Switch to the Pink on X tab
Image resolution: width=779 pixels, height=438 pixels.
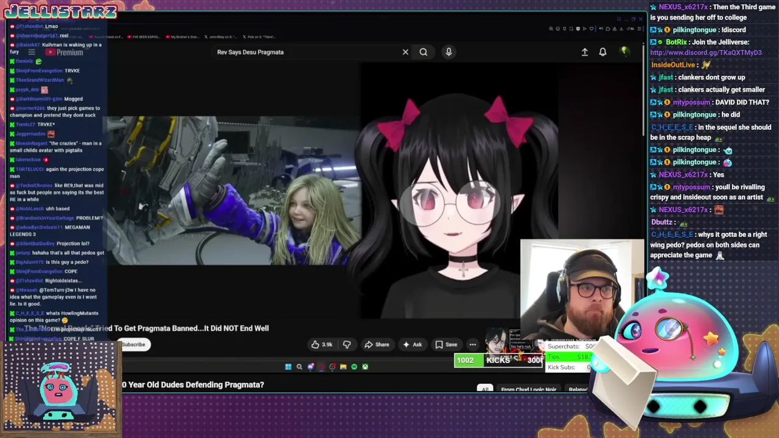pos(259,36)
